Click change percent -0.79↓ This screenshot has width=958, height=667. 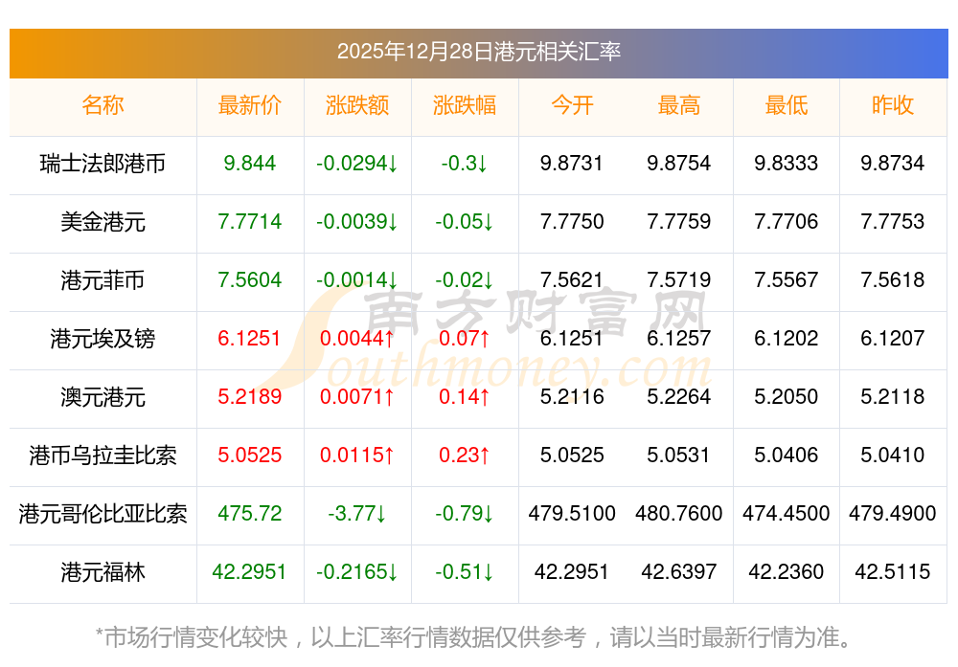(465, 513)
